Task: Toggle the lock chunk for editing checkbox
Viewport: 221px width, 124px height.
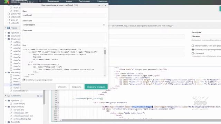Action: [193, 46]
